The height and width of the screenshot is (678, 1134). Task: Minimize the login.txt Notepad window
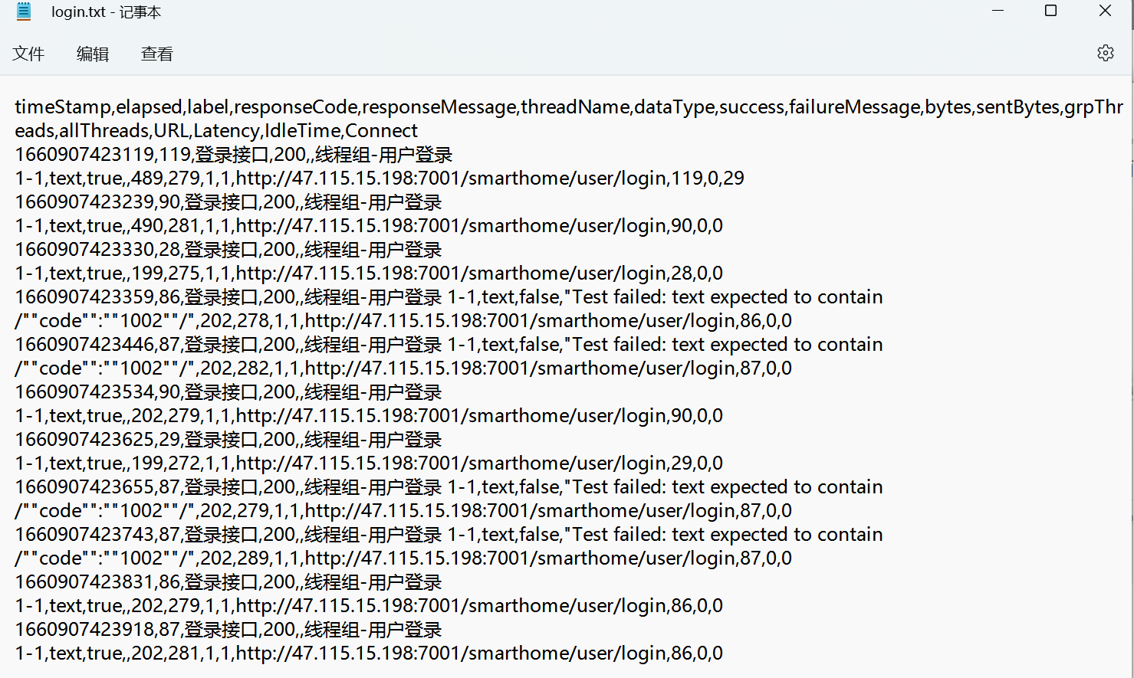point(998,11)
